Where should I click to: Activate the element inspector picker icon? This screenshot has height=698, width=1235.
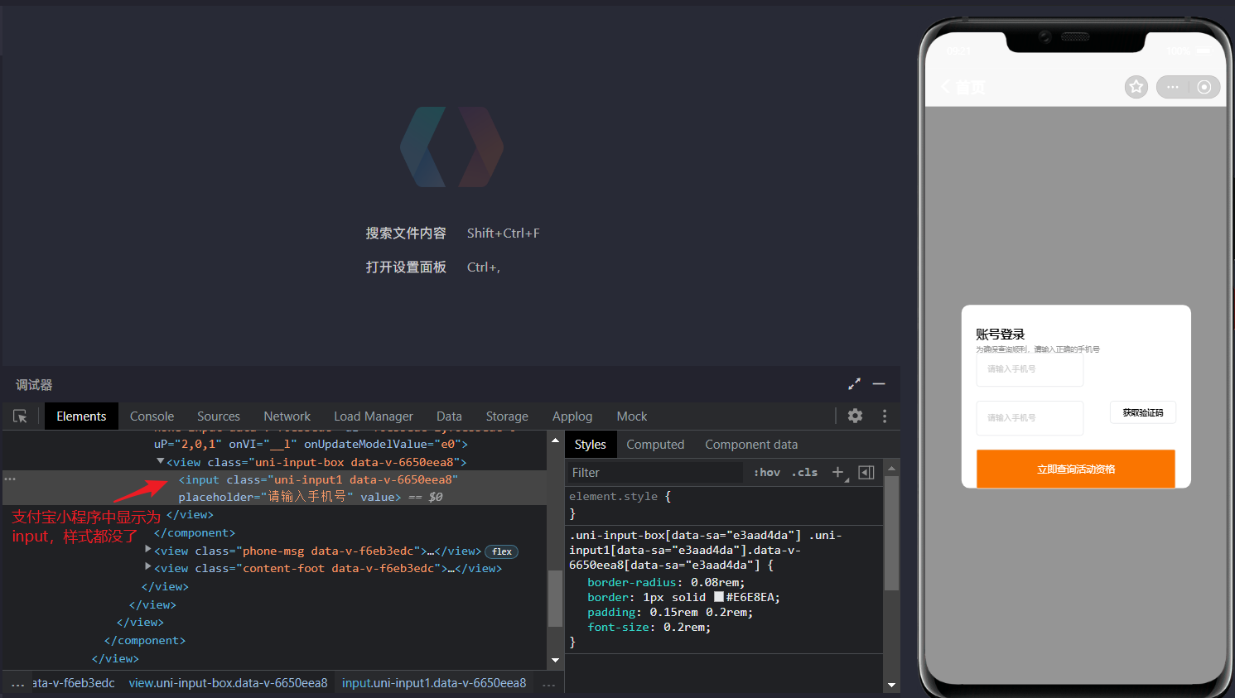coord(21,416)
